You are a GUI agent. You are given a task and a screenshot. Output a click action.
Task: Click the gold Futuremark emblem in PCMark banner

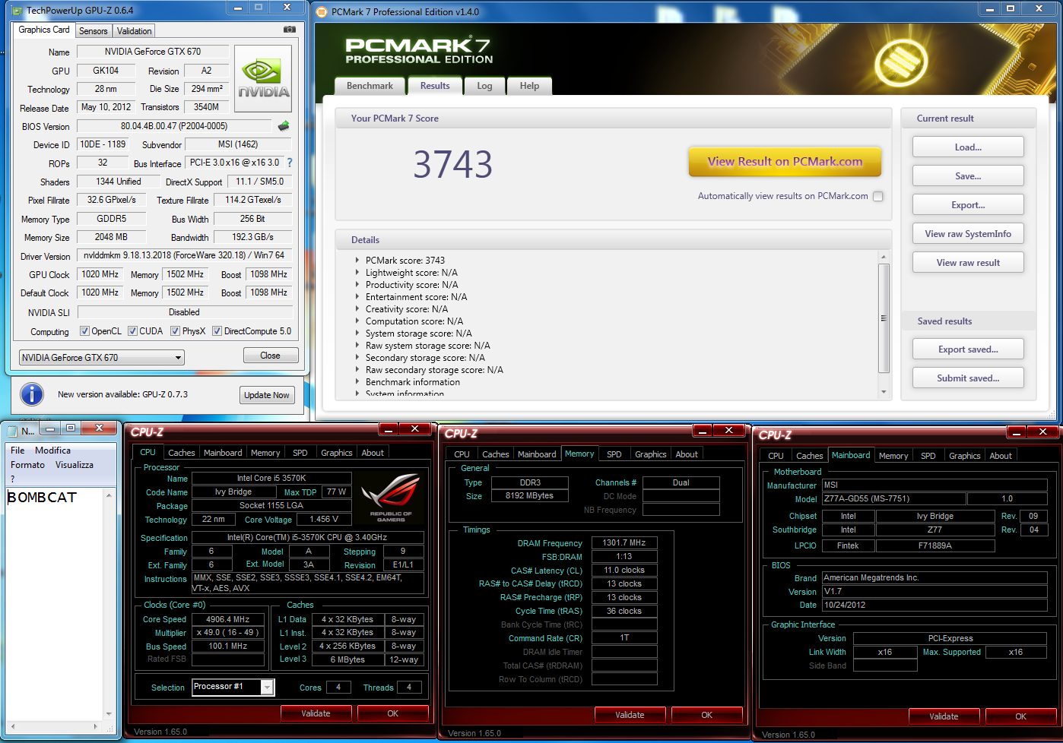[902, 62]
